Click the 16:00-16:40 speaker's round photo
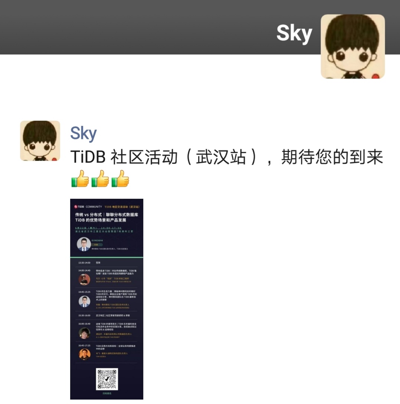This screenshot has width=400, height=404. pos(84,333)
